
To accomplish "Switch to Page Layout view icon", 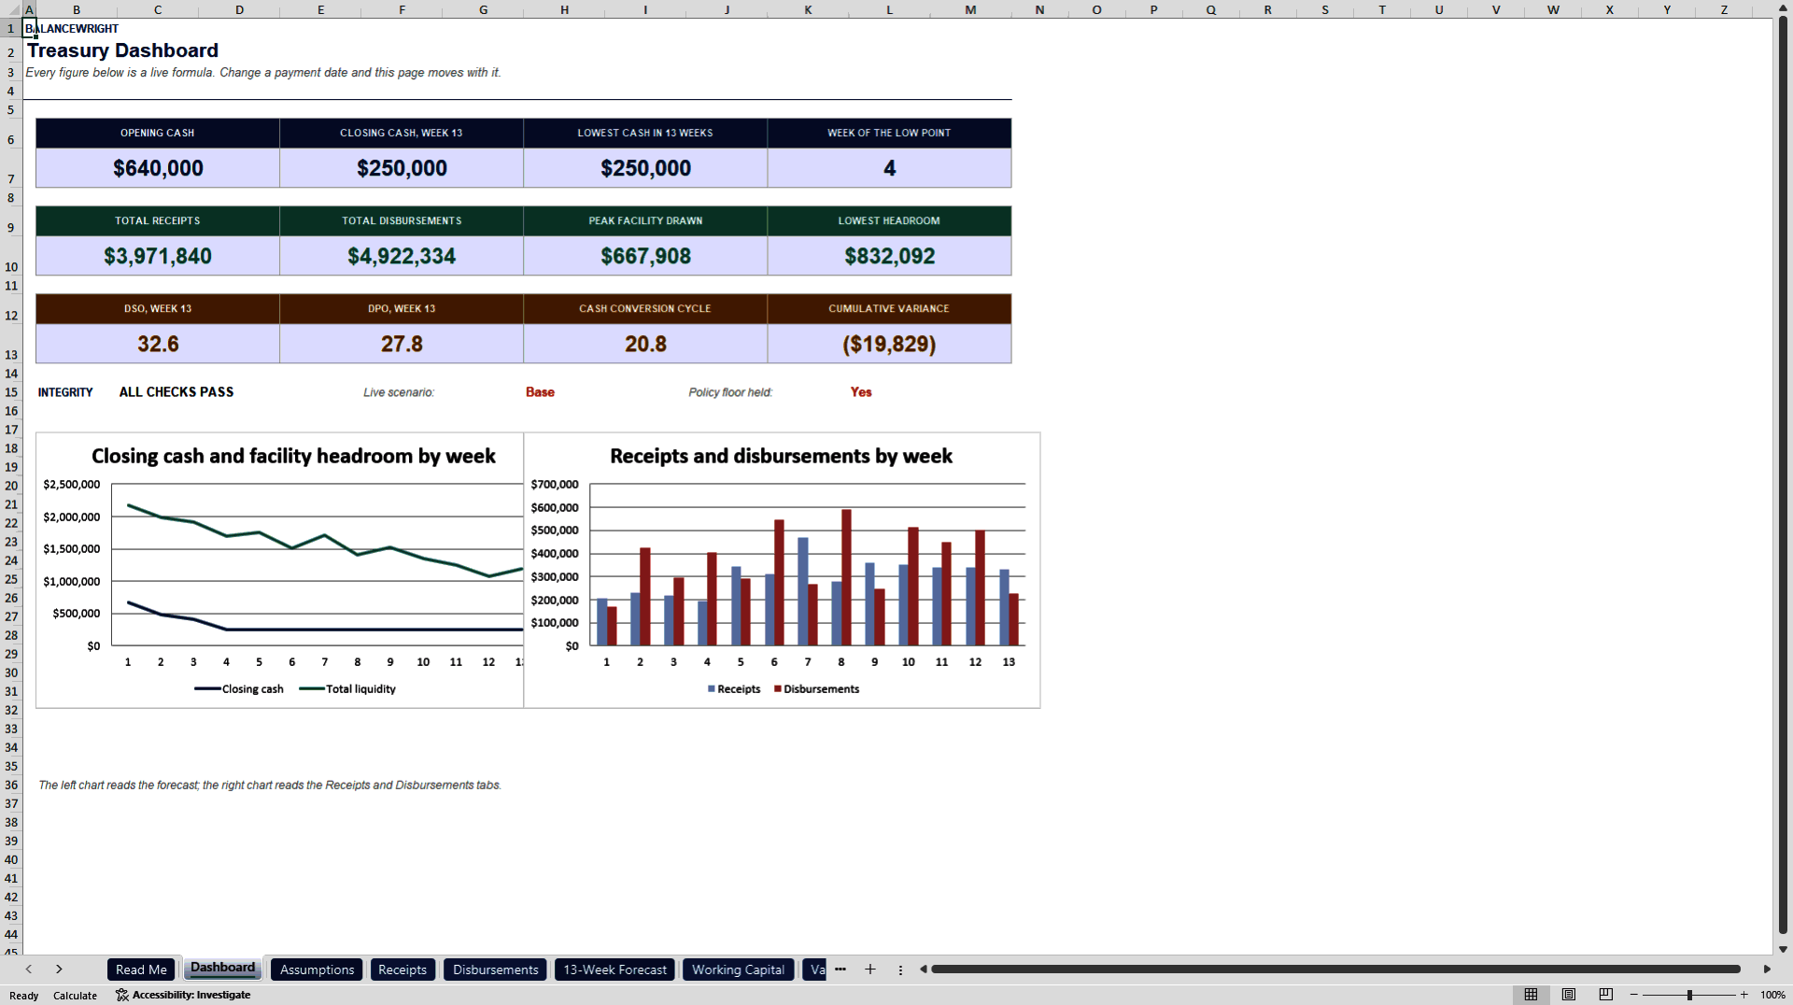I will [x=1569, y=995].
